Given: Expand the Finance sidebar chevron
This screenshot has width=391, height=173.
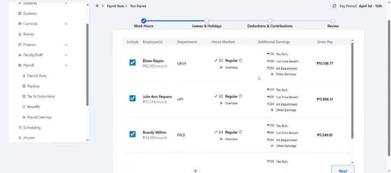Looking at the screenshot, I should 66,45.
